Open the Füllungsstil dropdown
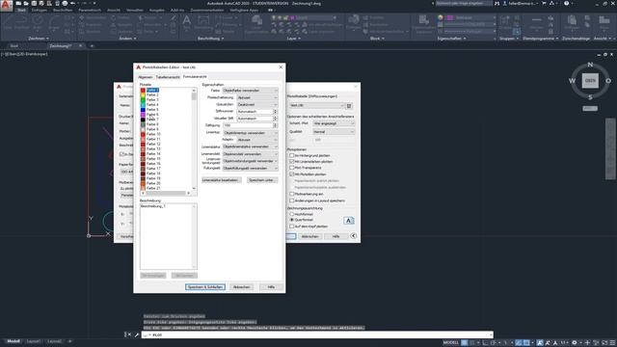617x347 pixels. click(250, 168)
